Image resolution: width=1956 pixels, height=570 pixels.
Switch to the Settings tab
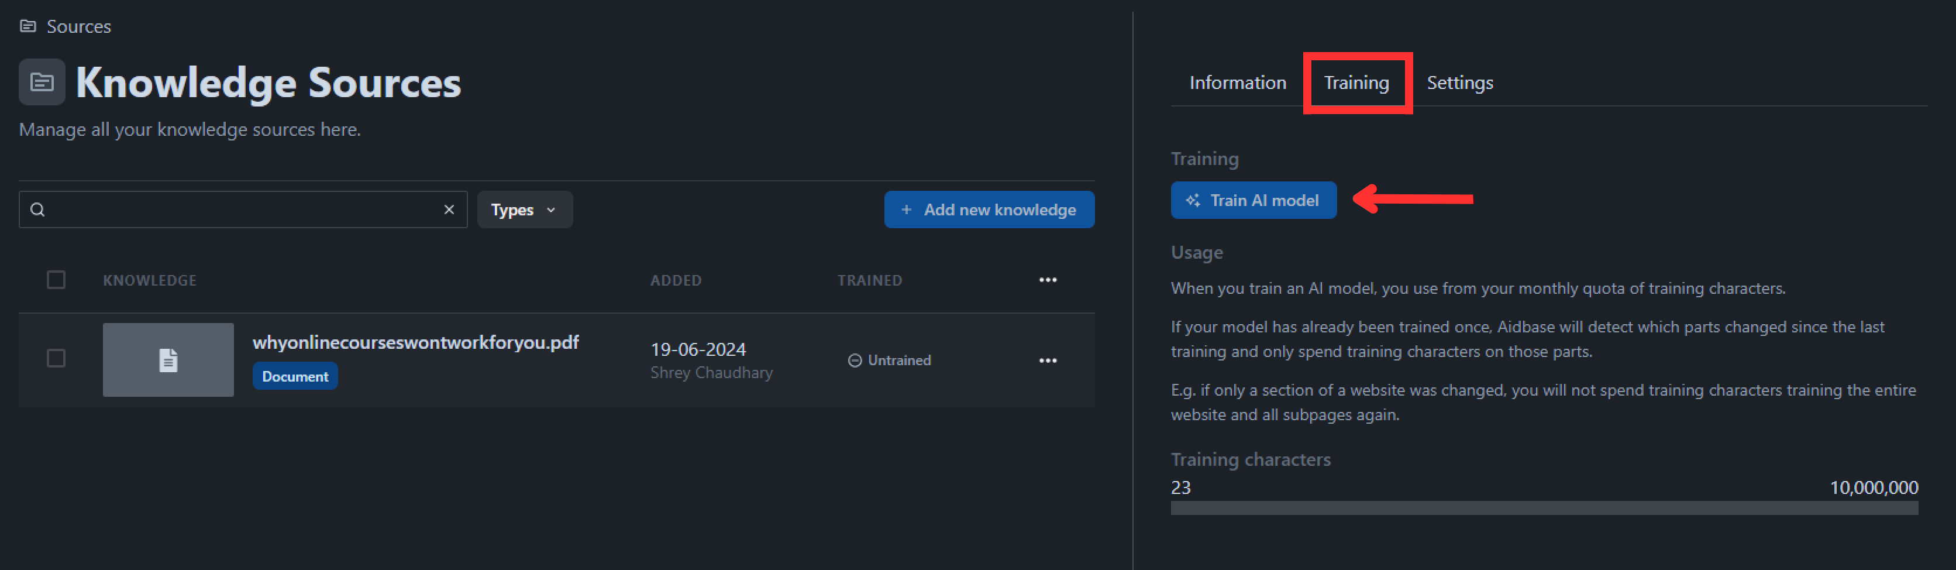[1459, 82]
